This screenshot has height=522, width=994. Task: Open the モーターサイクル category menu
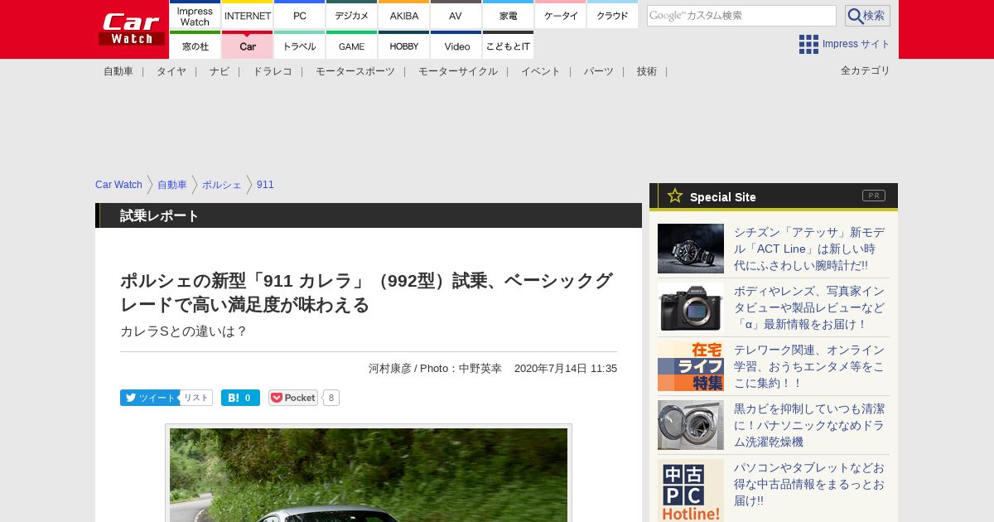(x=458, y=71)
